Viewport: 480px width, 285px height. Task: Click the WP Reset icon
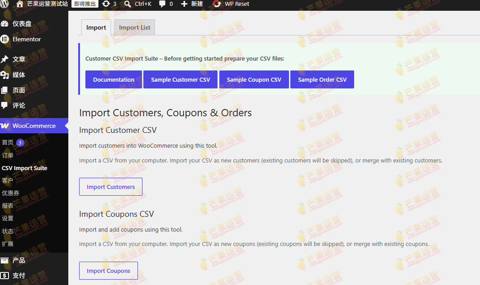(x=217, y=4)
